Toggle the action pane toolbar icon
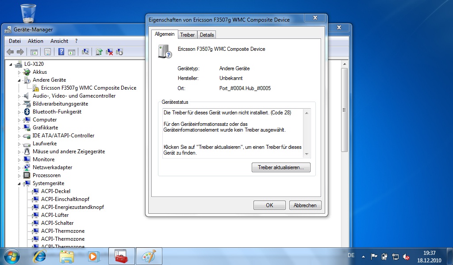453x265 pixels. click(71, 52)
